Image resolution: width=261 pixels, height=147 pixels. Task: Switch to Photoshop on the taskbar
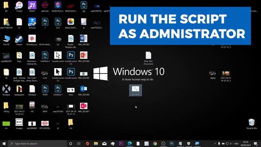pos(172,143)
